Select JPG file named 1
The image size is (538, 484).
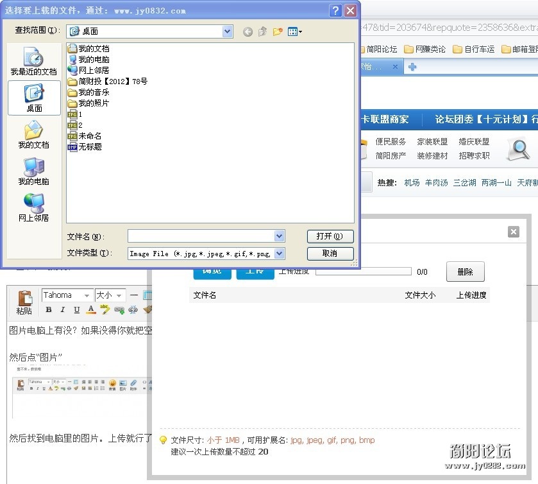click(75, 114)
